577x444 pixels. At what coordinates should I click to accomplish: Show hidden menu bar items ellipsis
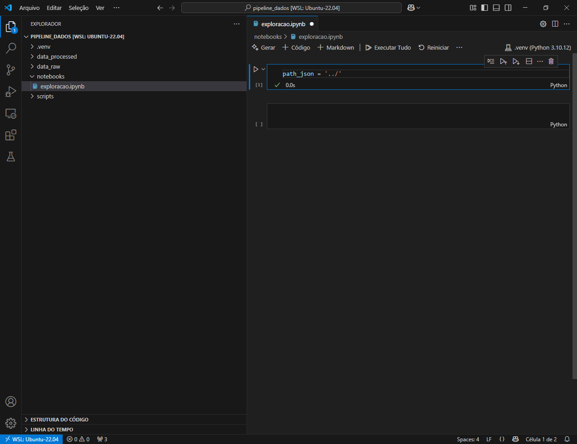[x=116, y=8]
